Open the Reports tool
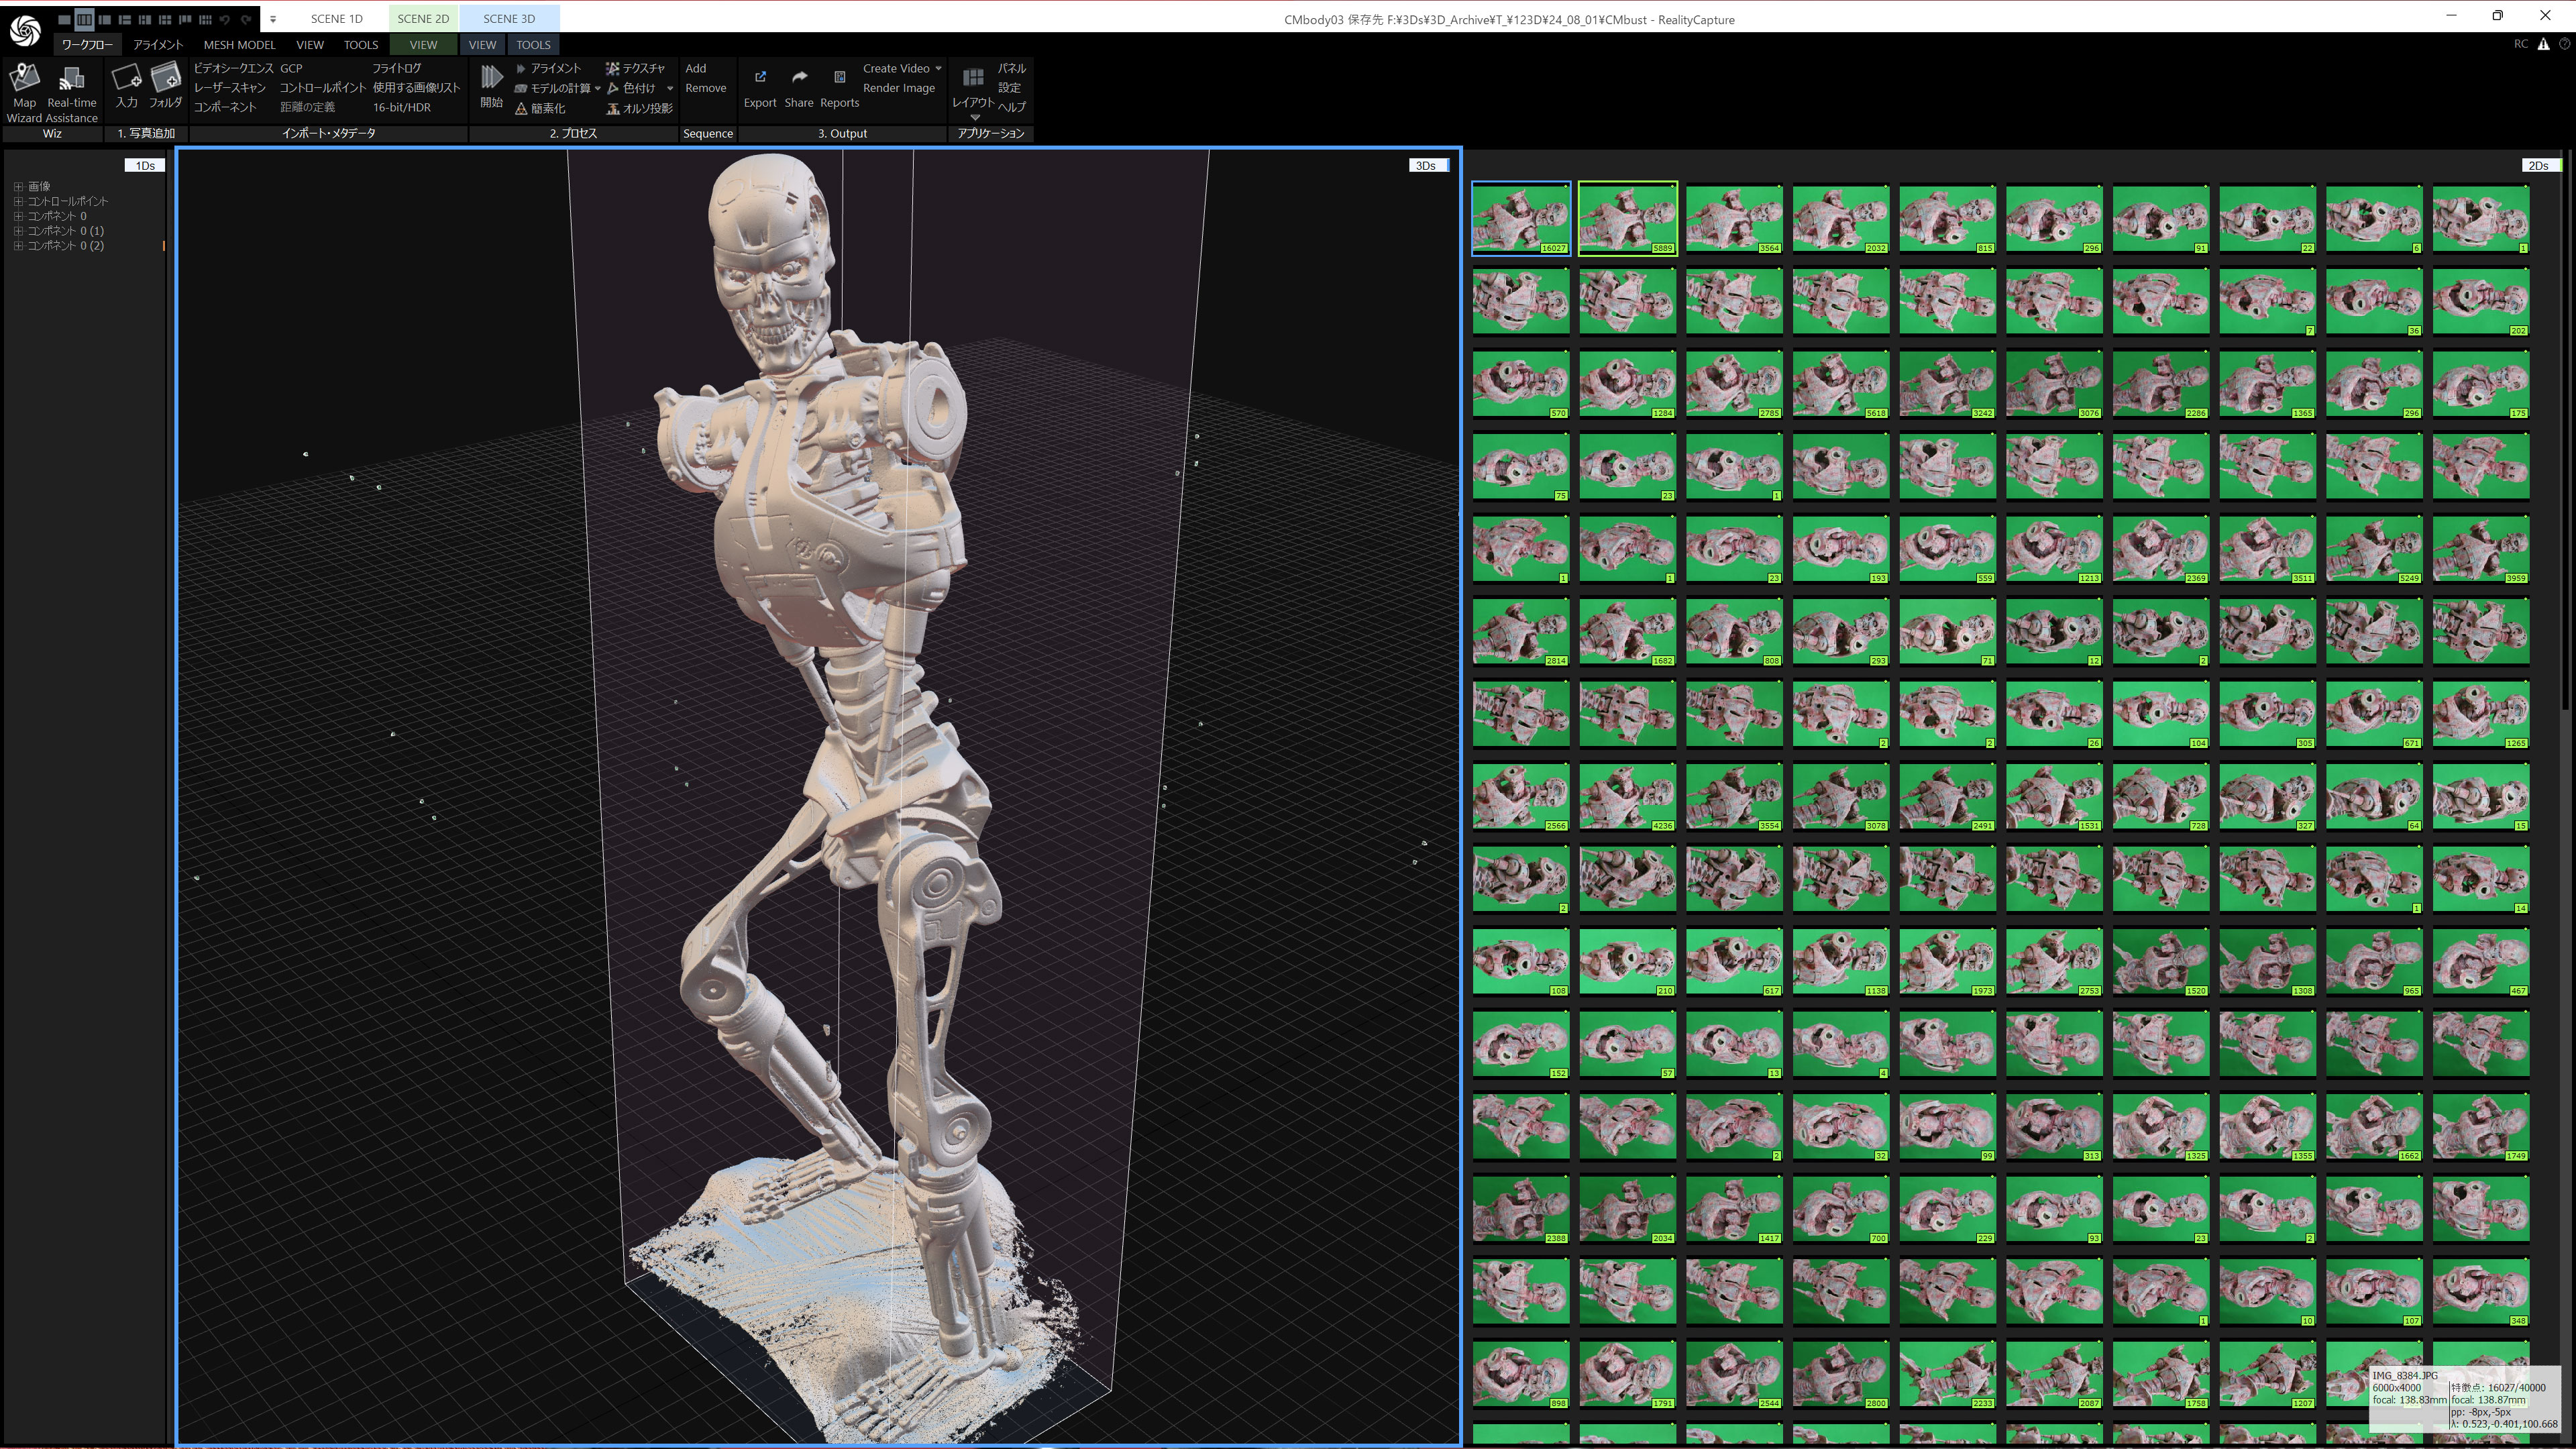2576x1449 pixels. pos(840,88)
